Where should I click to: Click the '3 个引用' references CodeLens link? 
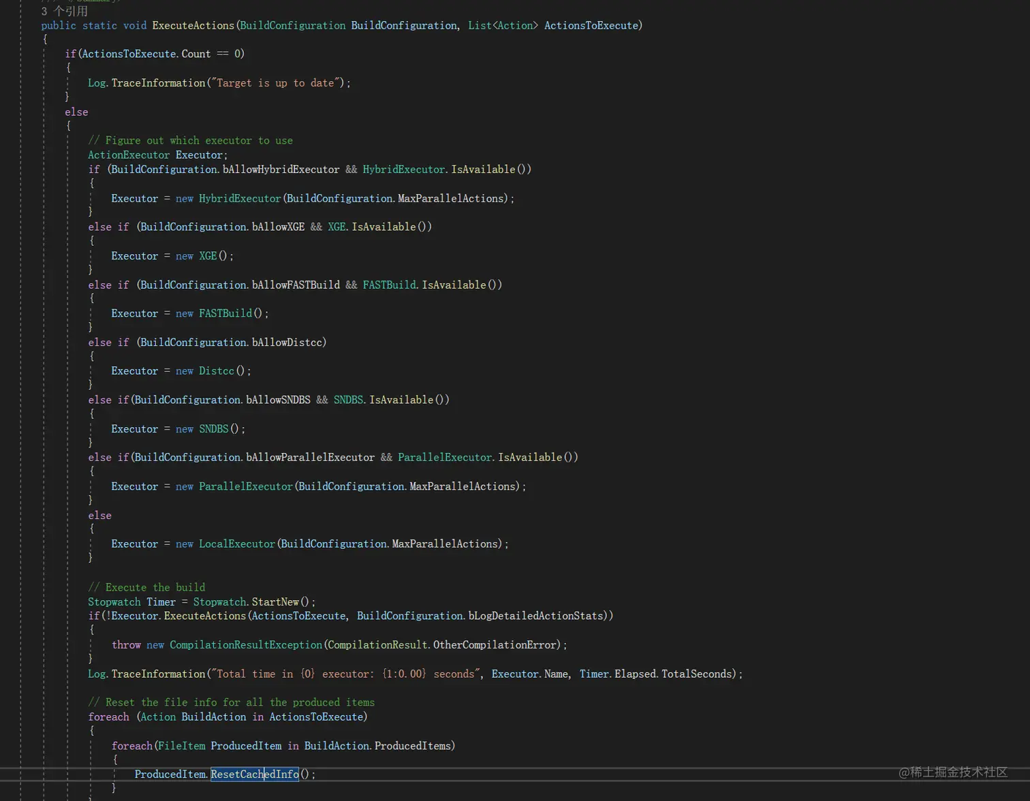tap(65, 11)
